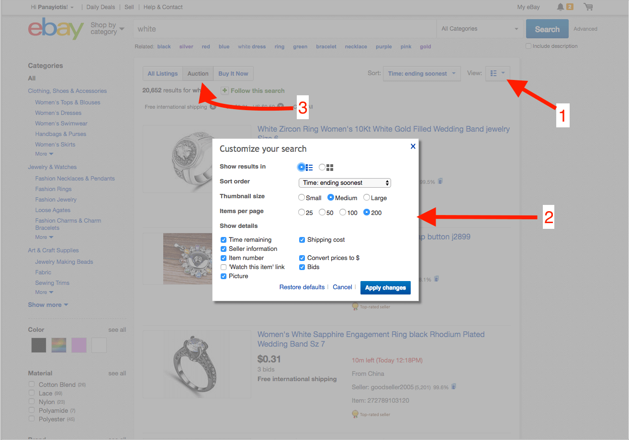Switch to Buy It Now tab

coord(233,73)
